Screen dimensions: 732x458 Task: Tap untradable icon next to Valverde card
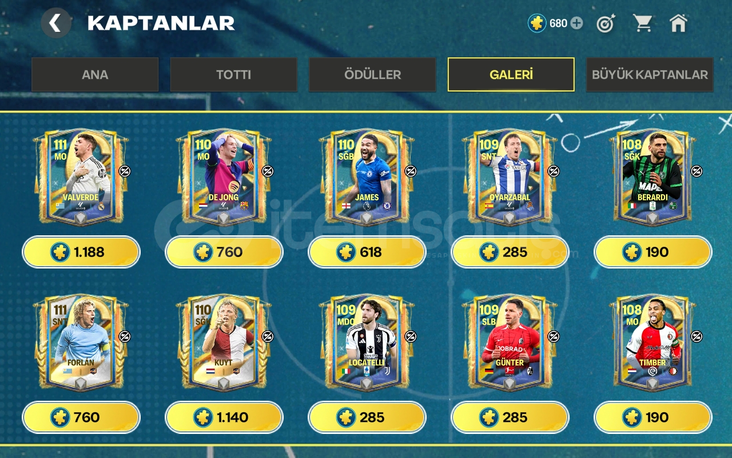point(125,171)
